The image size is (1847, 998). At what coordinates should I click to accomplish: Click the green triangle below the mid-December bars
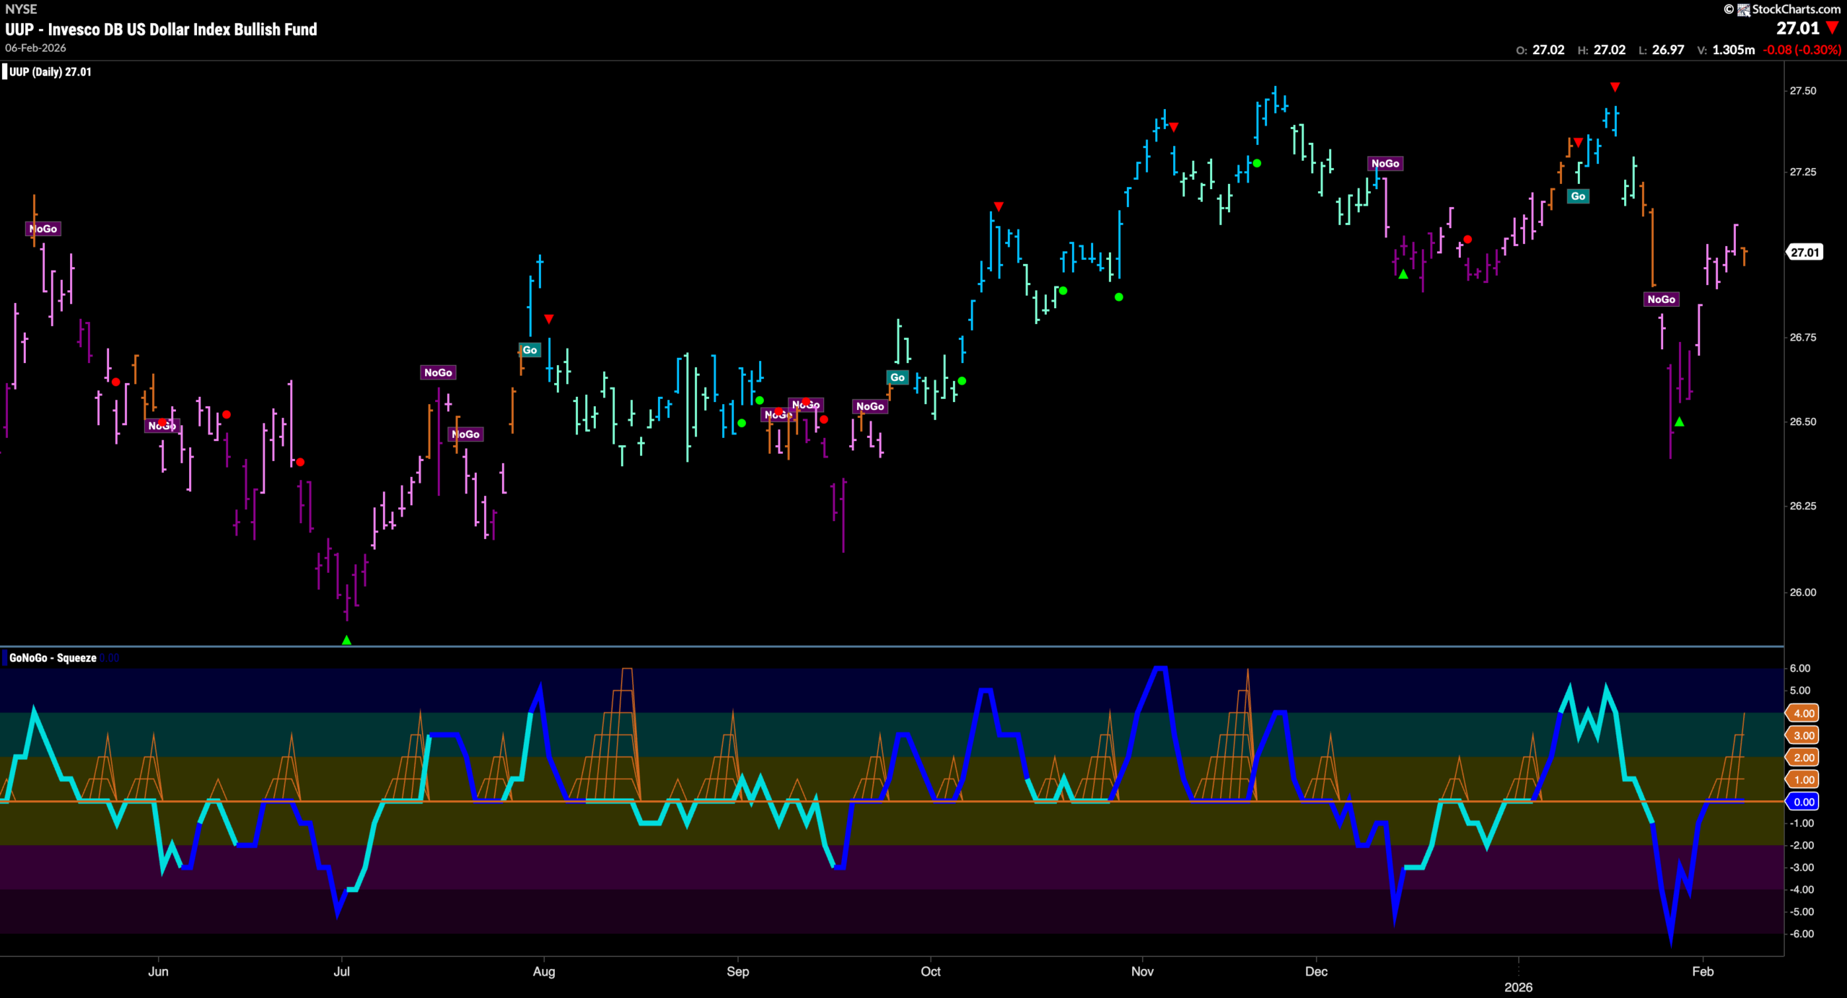(1403, 274)
